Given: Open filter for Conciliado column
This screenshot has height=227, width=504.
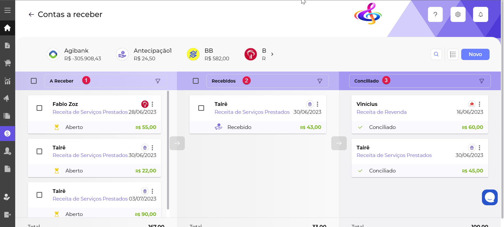Looking at the screenshot, I should click(481, 81).
